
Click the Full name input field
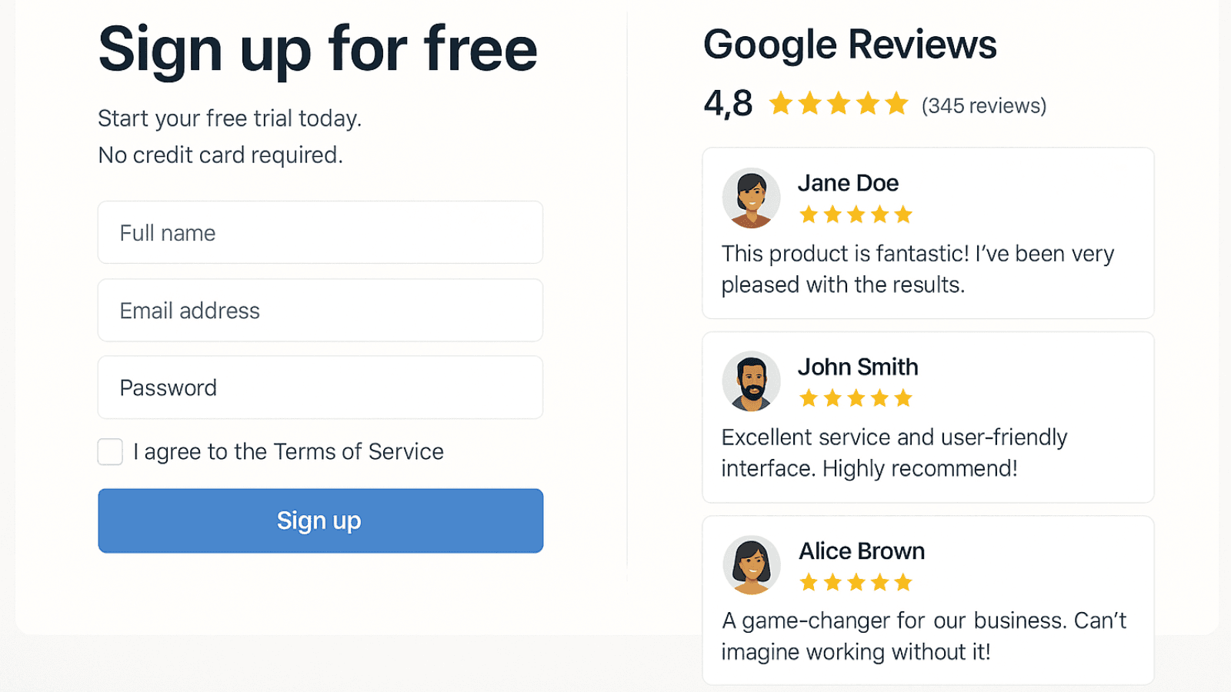point(319,232)
